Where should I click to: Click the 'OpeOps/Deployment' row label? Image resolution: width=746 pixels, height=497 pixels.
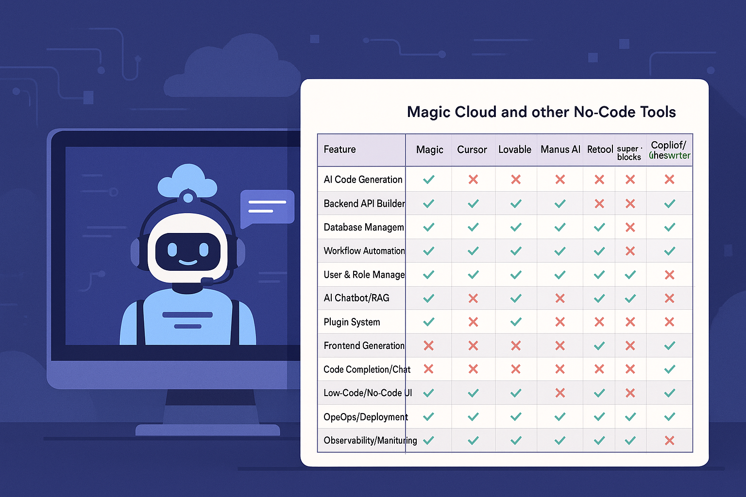pos(366,417)
